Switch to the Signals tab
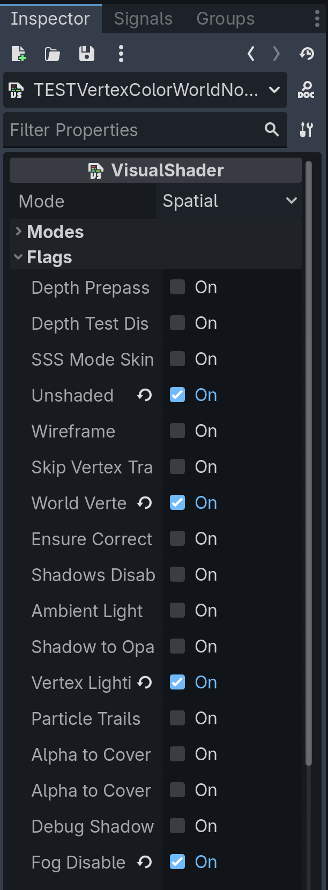328x890 pixels. (143, 19)
